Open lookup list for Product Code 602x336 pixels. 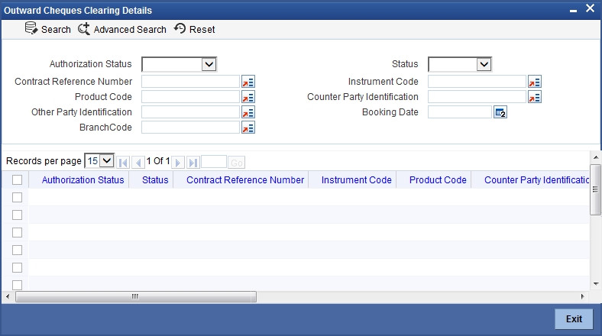pos(248,97)
